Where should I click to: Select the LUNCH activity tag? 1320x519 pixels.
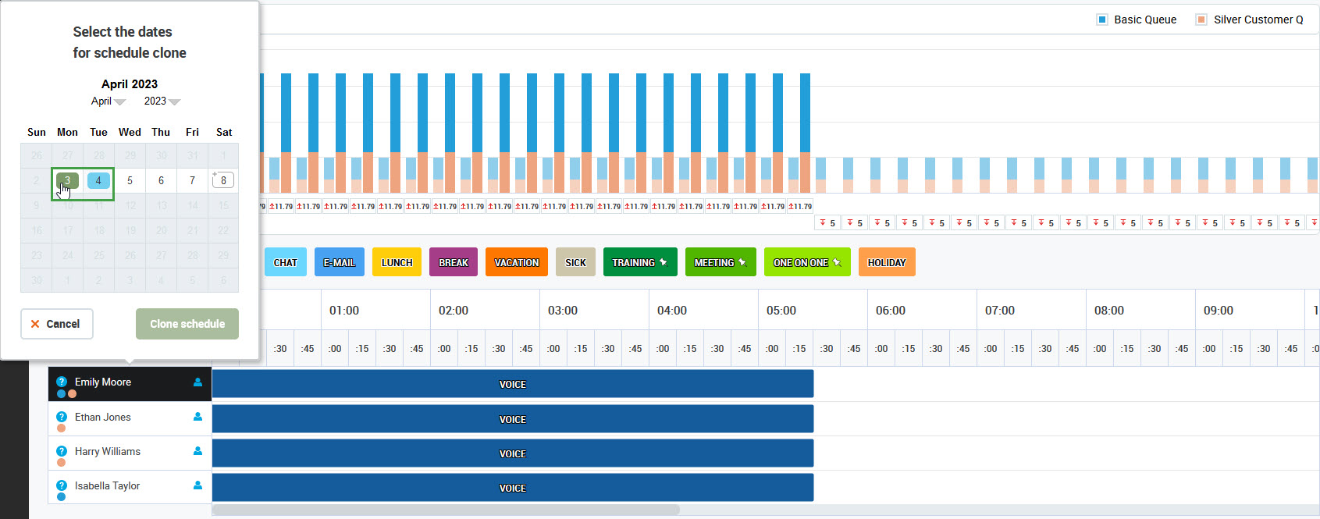397,262
